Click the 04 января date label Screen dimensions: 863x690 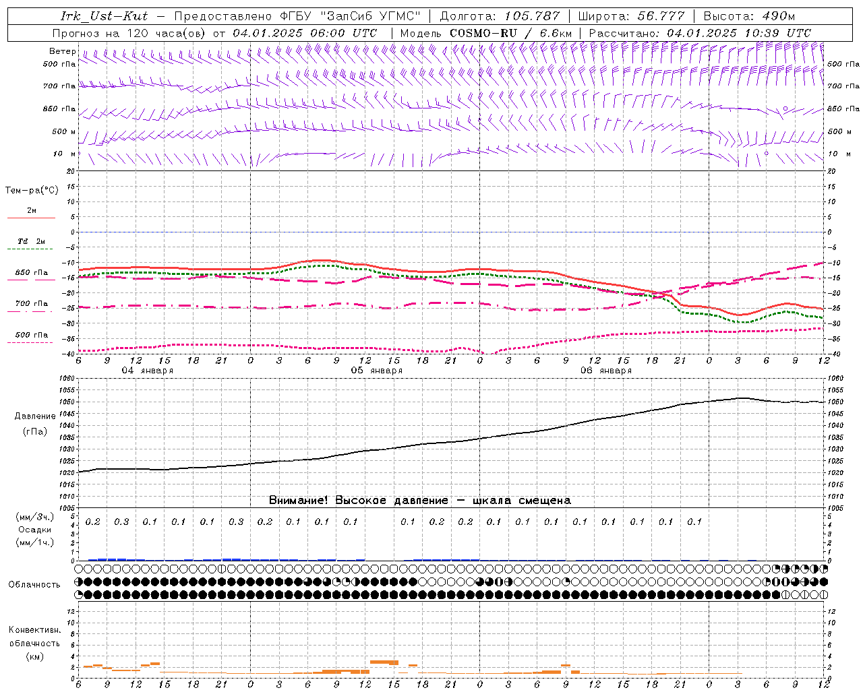[x=147, y=371]
